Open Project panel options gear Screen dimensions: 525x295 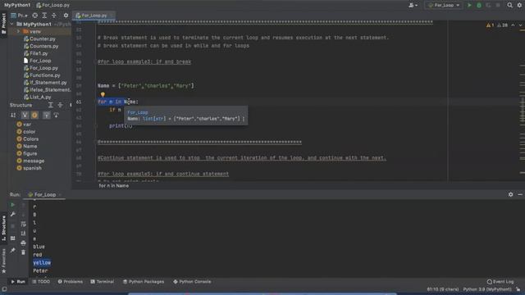click(x=66, y=16)
